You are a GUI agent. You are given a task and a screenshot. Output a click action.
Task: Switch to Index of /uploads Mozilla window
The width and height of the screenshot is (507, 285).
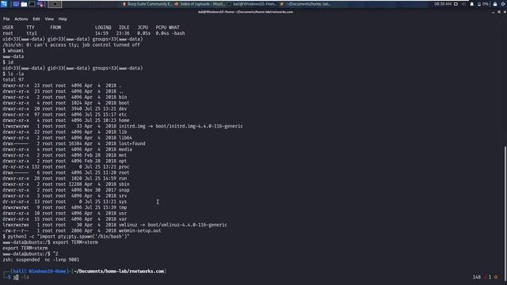tap(200, 4)
